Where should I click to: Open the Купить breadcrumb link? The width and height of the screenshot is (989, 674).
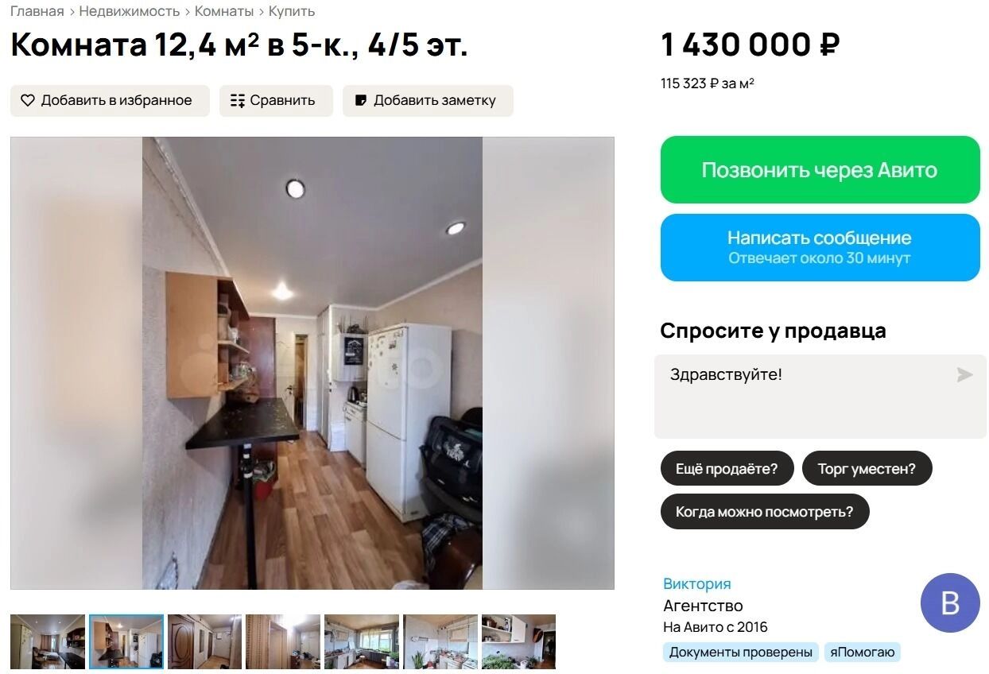click(292, 11)
